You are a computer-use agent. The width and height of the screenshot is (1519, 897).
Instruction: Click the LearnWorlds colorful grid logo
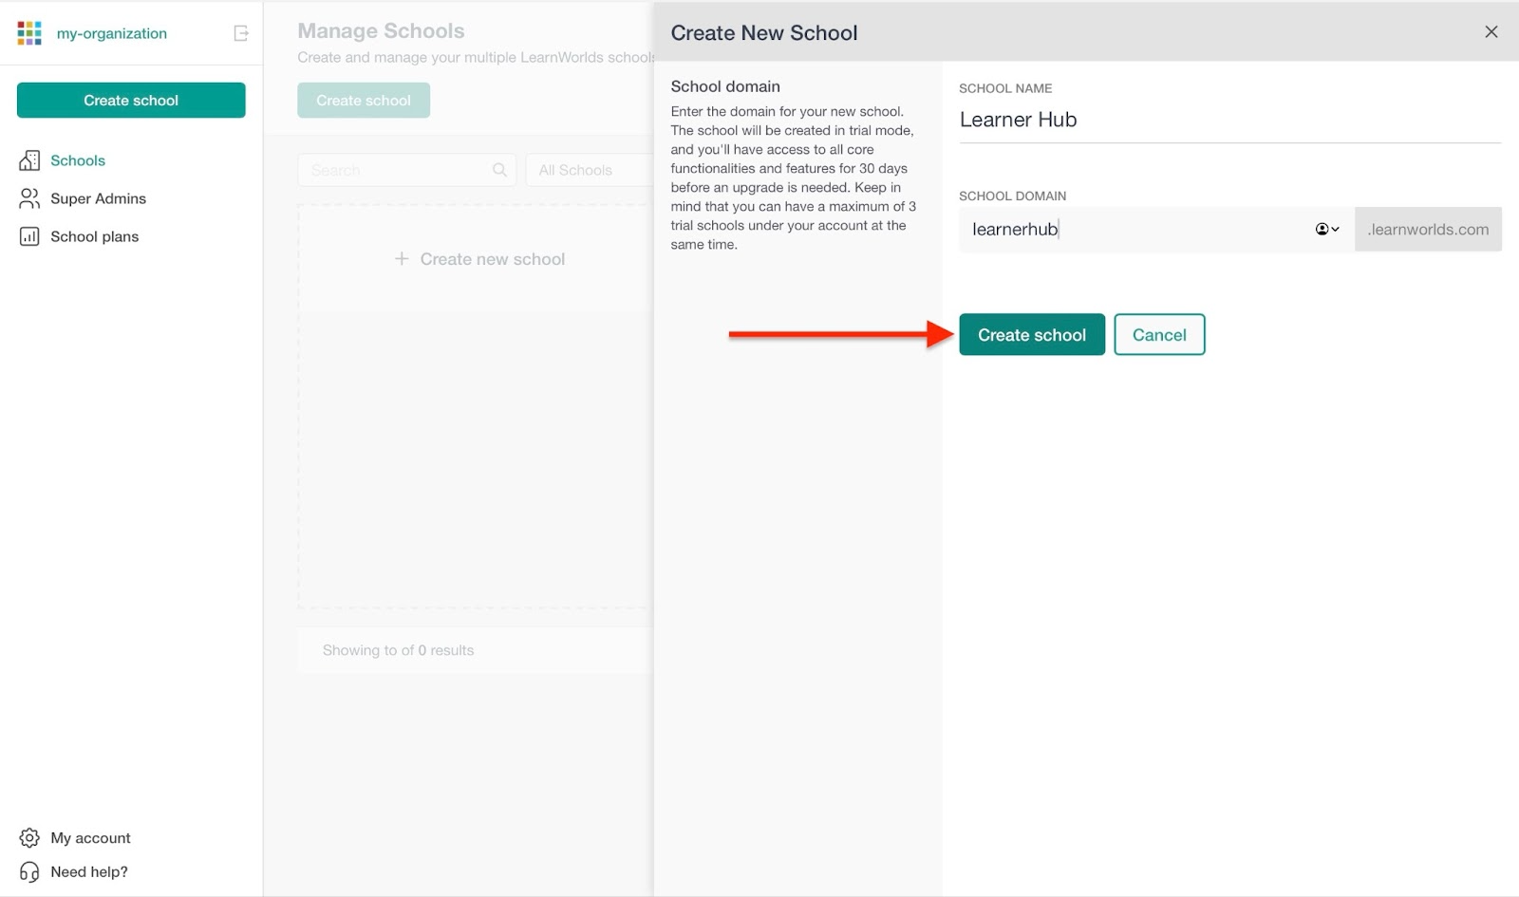coord(29,33)
